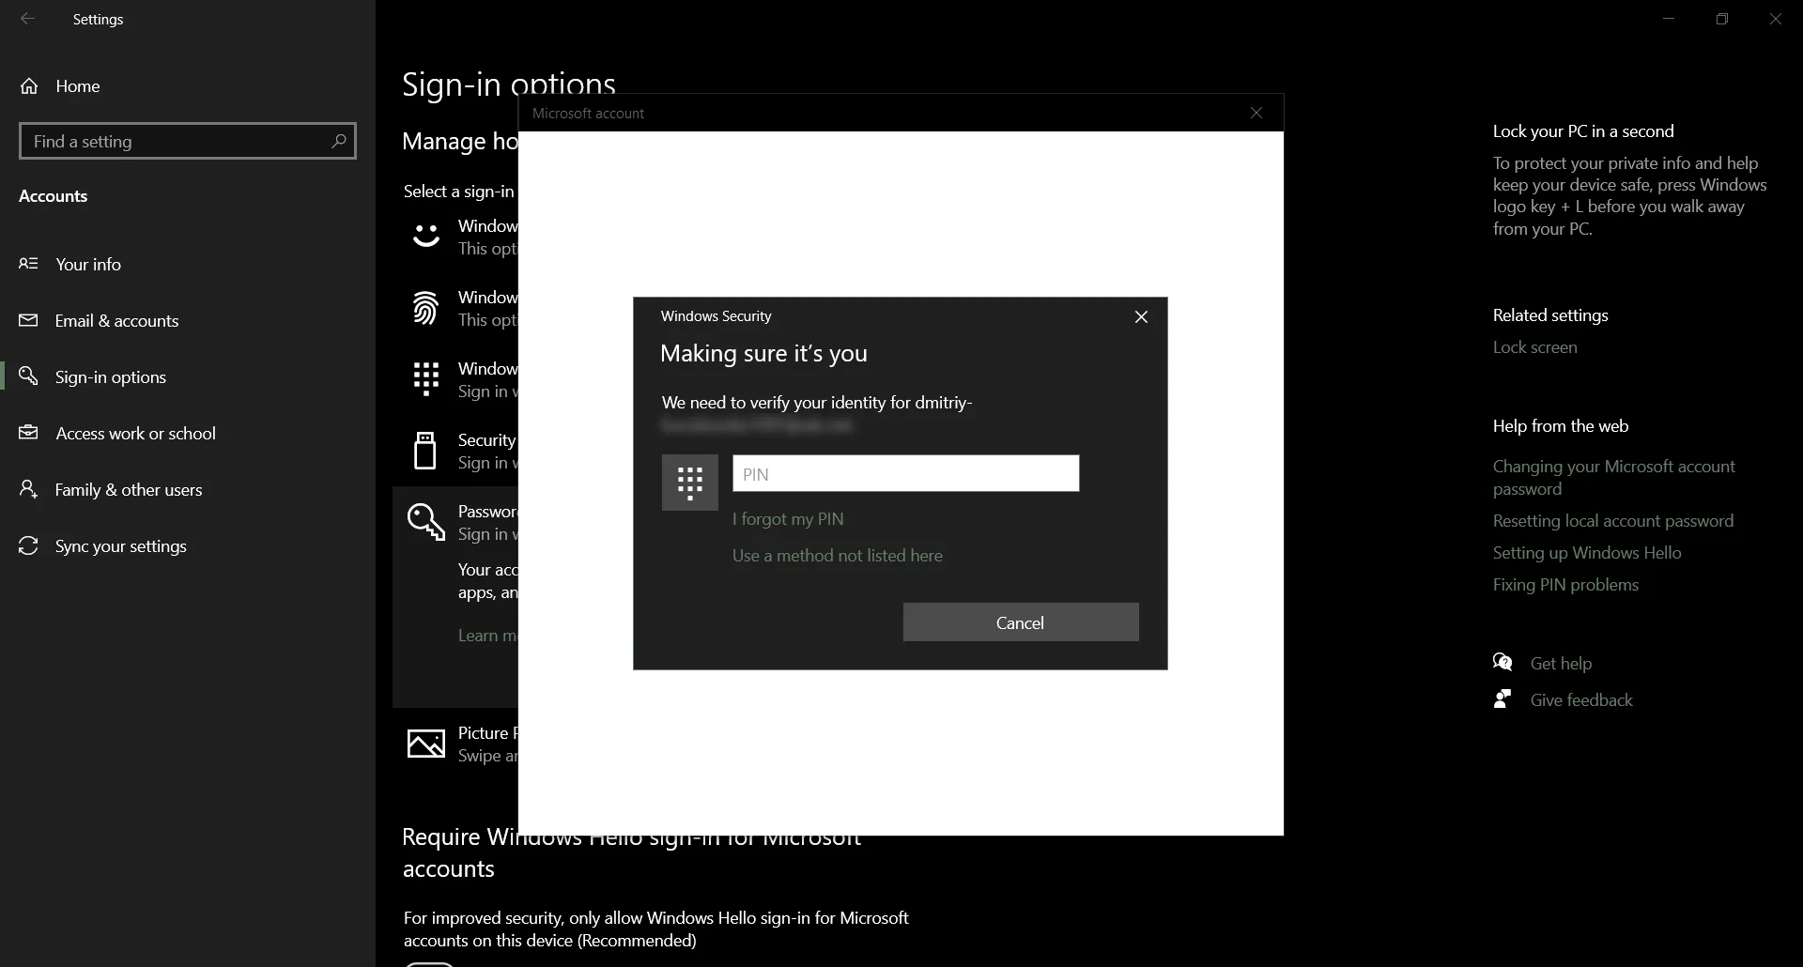Open Your info in sidebar
Image resolution: width=1803 pixels, height=967 pixels.
pyautogui.click(x=88, y=265)
